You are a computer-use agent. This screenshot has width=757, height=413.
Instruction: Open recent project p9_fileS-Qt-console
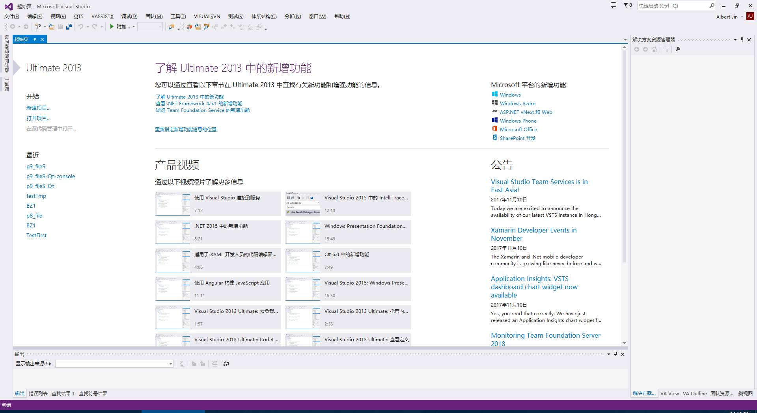pos(50,176)
